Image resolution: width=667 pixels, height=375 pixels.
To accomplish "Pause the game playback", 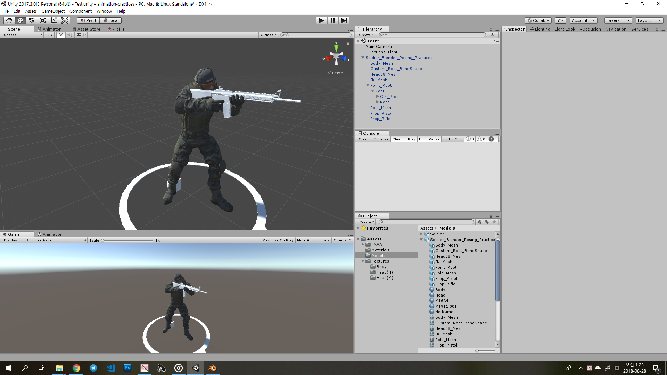I will pos(333,20).
